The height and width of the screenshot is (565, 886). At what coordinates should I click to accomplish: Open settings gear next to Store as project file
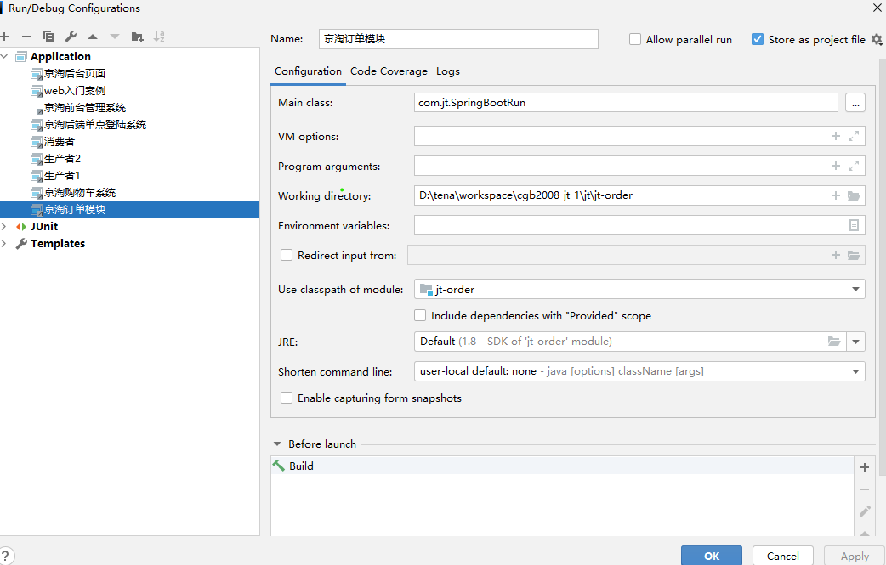[877, 40]
